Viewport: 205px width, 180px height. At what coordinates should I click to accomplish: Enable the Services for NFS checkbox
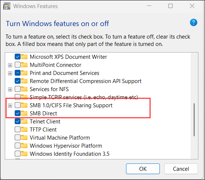pyautogui.click(x=18, y=89)
